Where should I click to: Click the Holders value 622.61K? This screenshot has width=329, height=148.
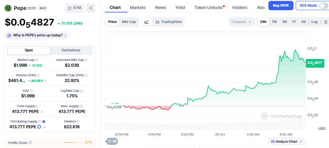[72, 127]
